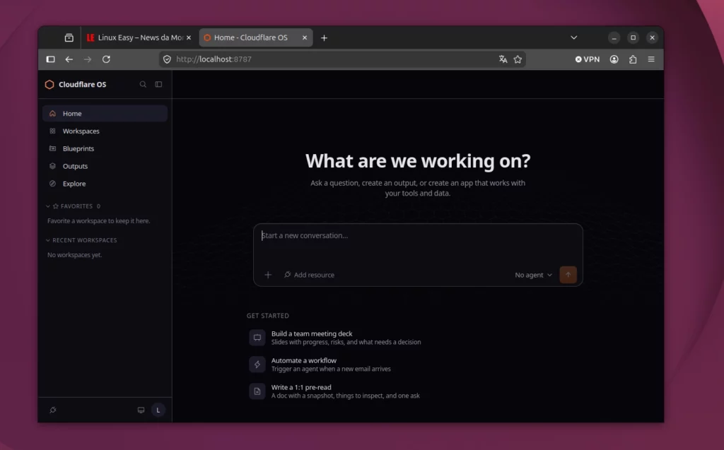Choose Automate a workflow suggestion
Screen dimensions: 724x450
click(320, 364)
